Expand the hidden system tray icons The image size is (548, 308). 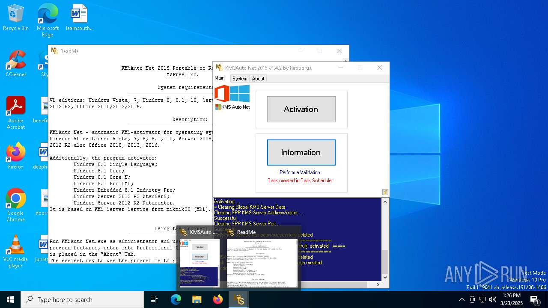coord(462,299)
